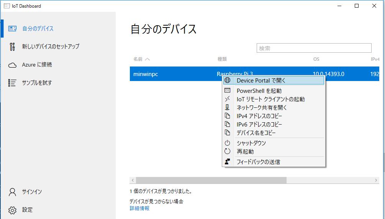Click the IoT remote client icon
This screenshot has width=385, height=219.
(x=228, y=99)
